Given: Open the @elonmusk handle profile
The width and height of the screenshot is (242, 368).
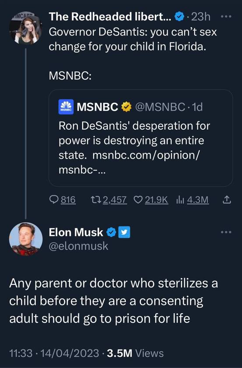Looking at the screenshot, I should point(79,246).
